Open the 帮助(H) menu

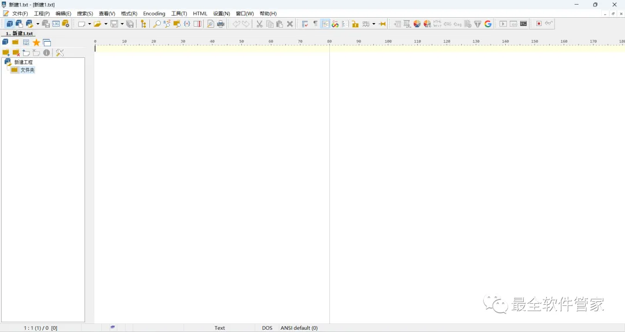[269, 13]
